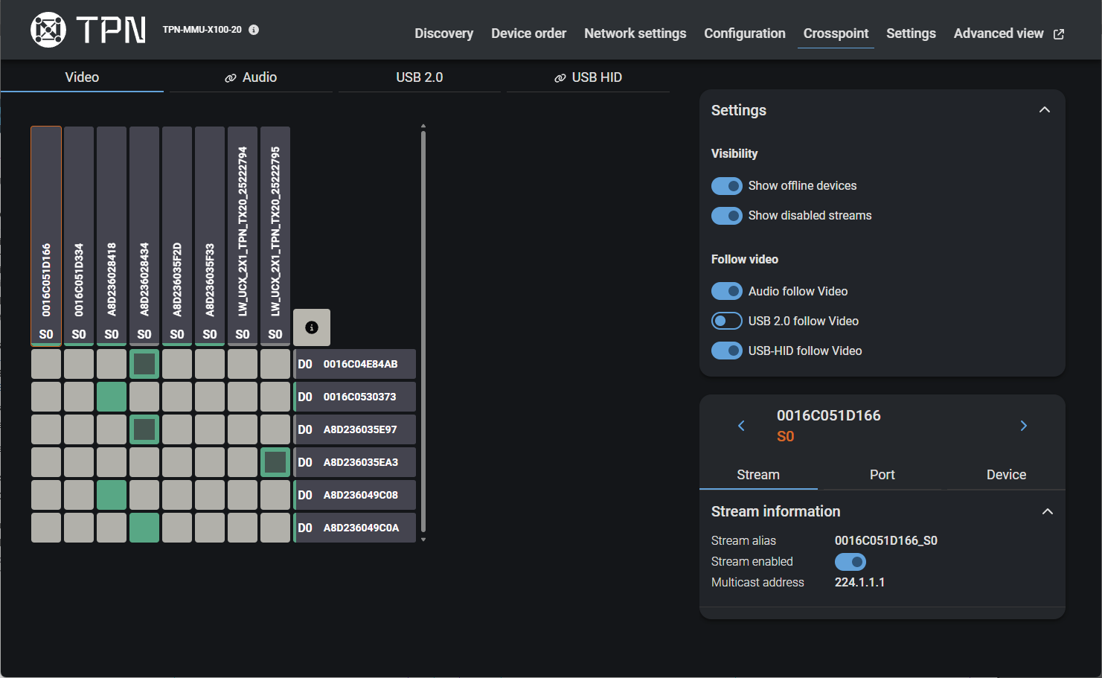The image size is (1102, 678).
Task: Select crosspoint A8D236028434 to 0016C04E84AB
Action: (144, 364)
